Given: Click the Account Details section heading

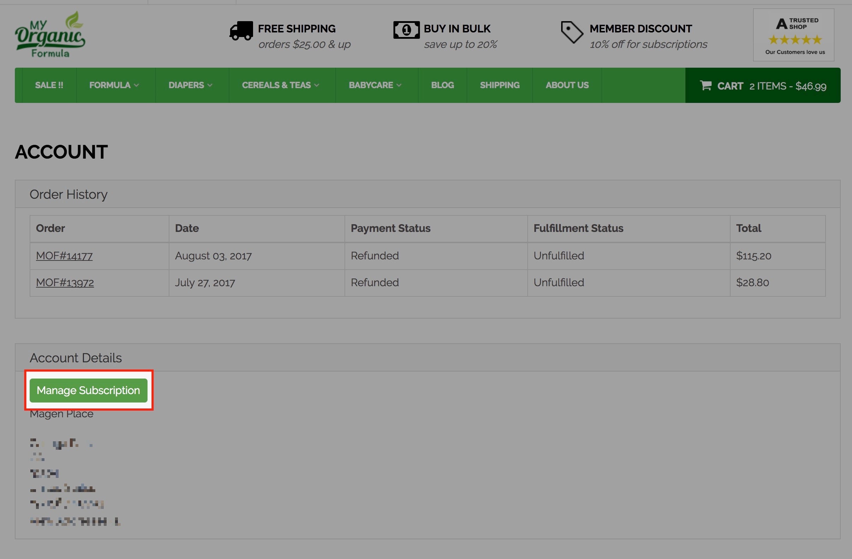Looking at the screenshot, I should [x=76, y=358].
